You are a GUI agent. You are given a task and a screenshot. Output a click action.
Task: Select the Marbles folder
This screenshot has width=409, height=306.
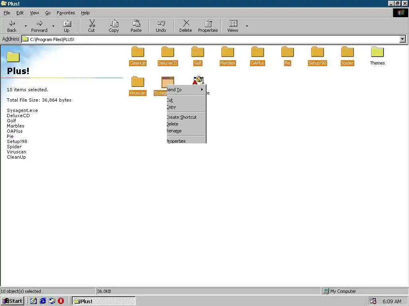coord(228,56)
